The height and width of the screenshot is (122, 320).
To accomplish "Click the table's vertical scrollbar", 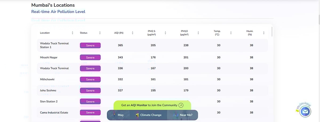I will [272, 31].
